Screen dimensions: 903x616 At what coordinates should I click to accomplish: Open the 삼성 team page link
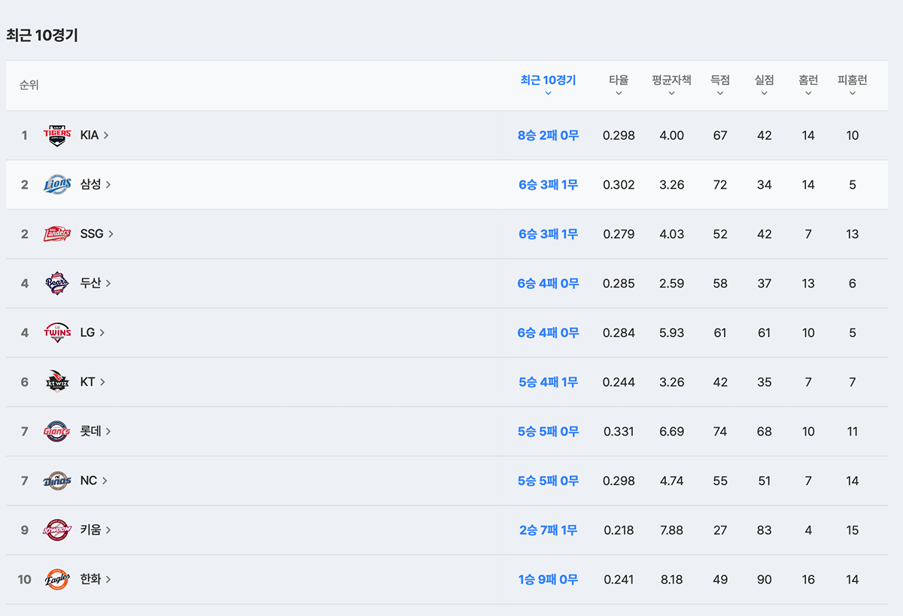[96, 184]
